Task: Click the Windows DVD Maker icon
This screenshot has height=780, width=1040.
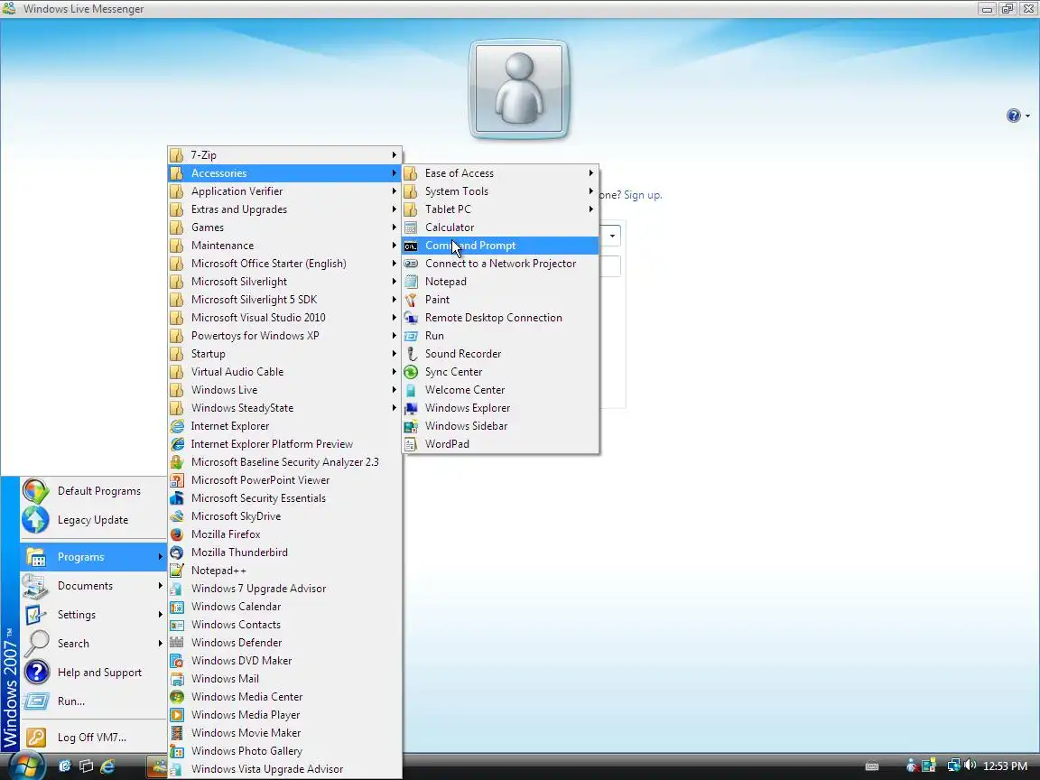Action: coord(177,661)
